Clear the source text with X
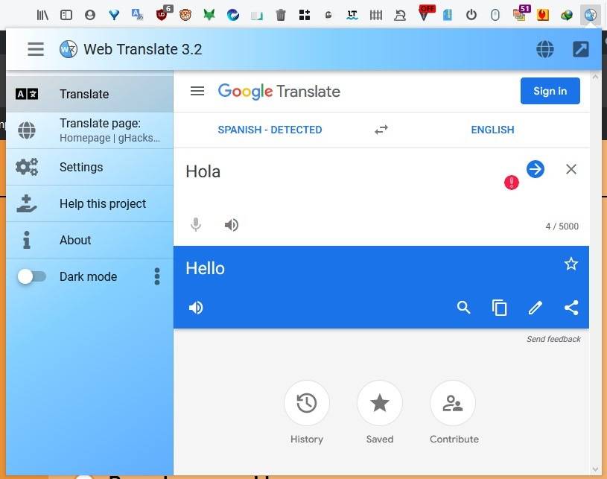 point(571,169)
